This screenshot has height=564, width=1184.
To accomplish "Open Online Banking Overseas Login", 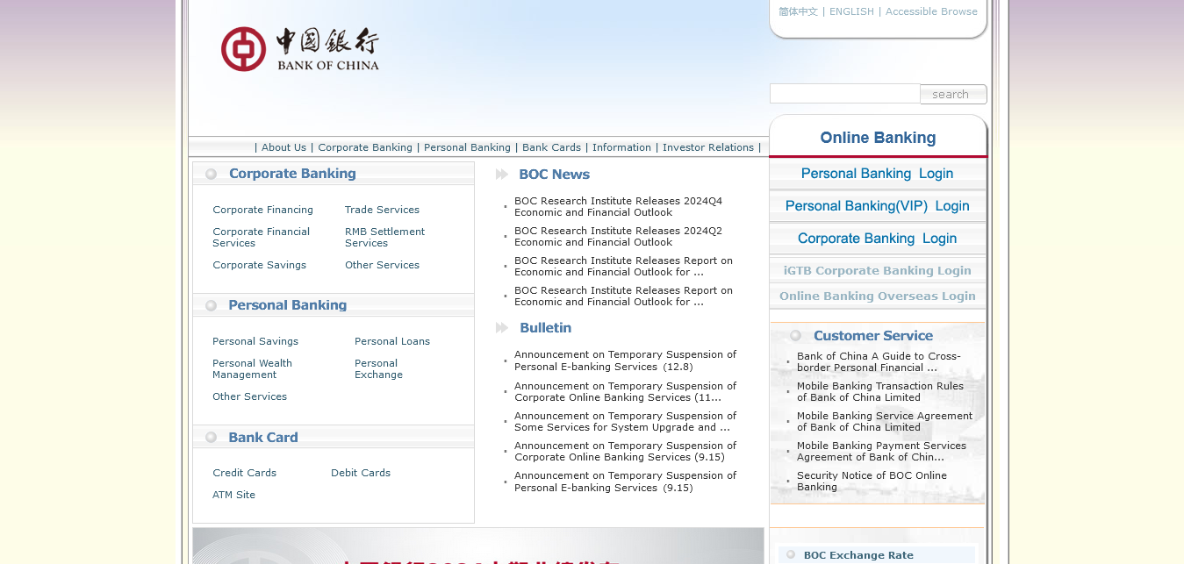I will pyautogui.click(x=878, y=296).
